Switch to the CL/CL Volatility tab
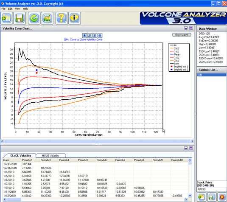 [x=20, y=156]
